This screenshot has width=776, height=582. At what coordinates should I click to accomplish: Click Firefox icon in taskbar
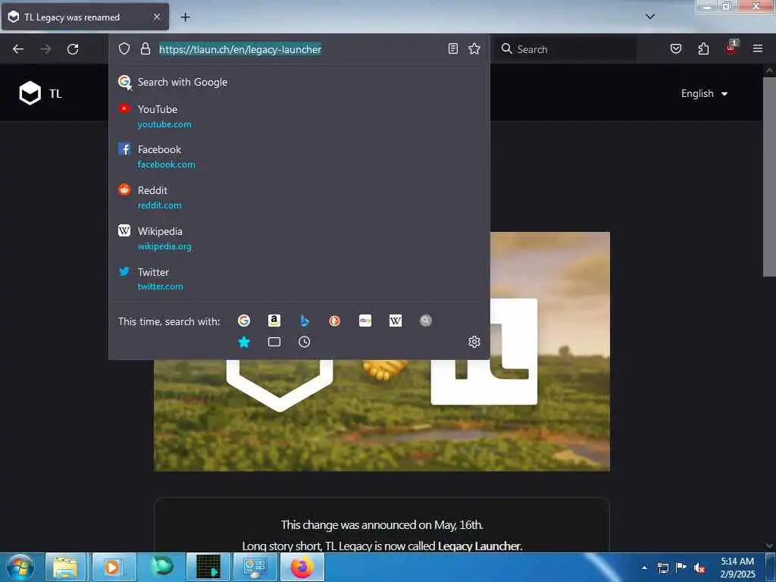coord(302,567)
